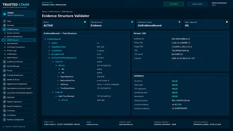Image resolution: width=233 pixels, height=131 pixels.
Task: Click Evidence ID value EVD-2026-008814-v3
Action: 181,39
